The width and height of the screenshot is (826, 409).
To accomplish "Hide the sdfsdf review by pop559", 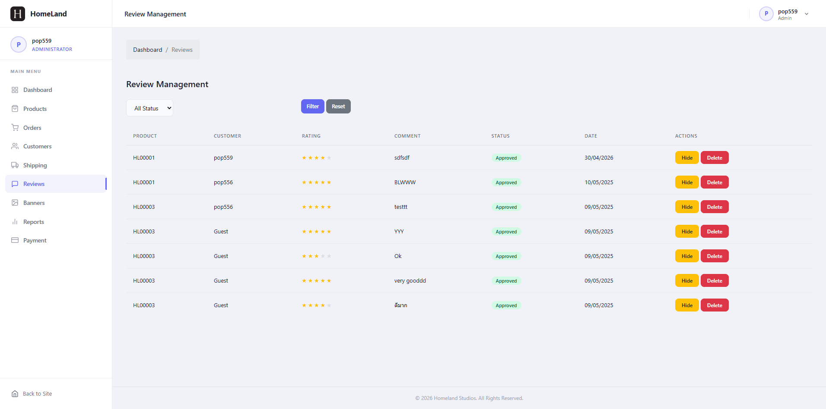I will pyautogui.click(x=687, y=157).
